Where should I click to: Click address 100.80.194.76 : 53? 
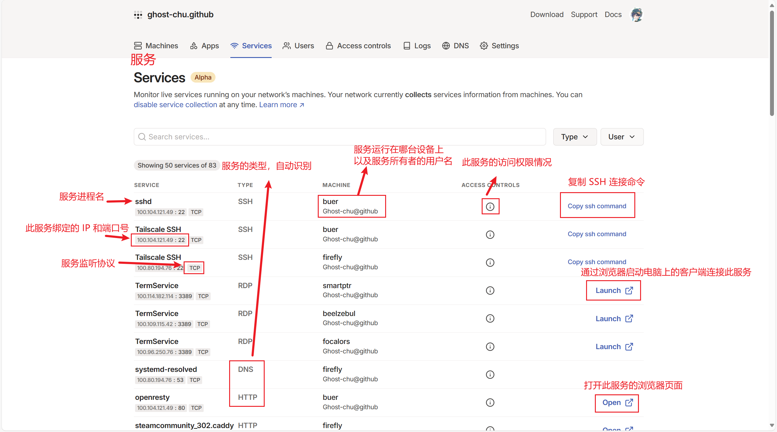[x=160, y=380]
